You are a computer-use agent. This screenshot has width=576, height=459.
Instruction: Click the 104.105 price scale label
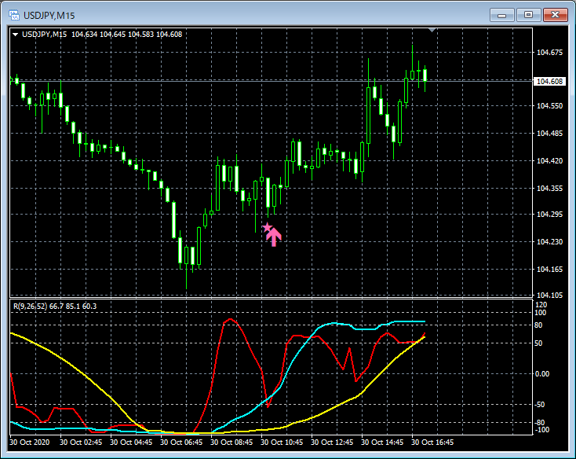click(549, 296)
